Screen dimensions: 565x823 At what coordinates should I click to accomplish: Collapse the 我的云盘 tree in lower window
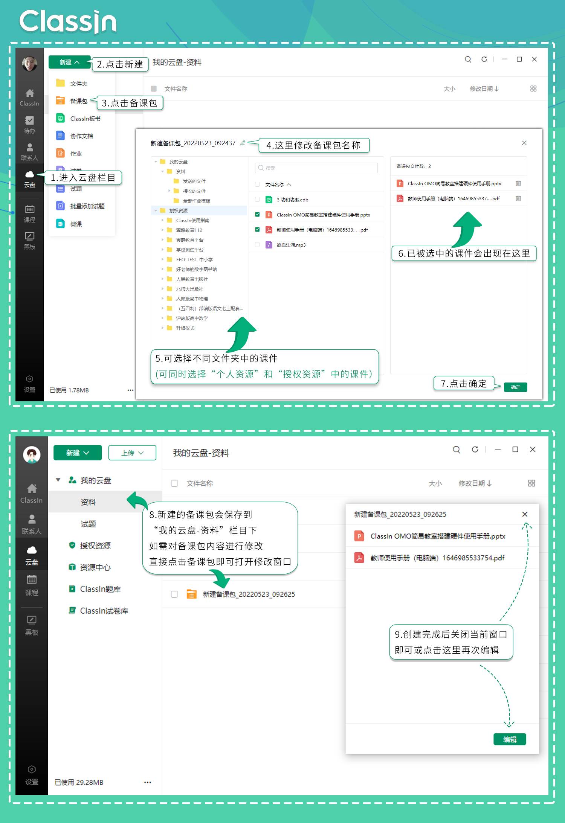click(58, 480)
